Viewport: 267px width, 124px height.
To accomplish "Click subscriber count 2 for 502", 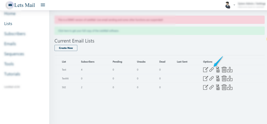I will click(82, 87).
